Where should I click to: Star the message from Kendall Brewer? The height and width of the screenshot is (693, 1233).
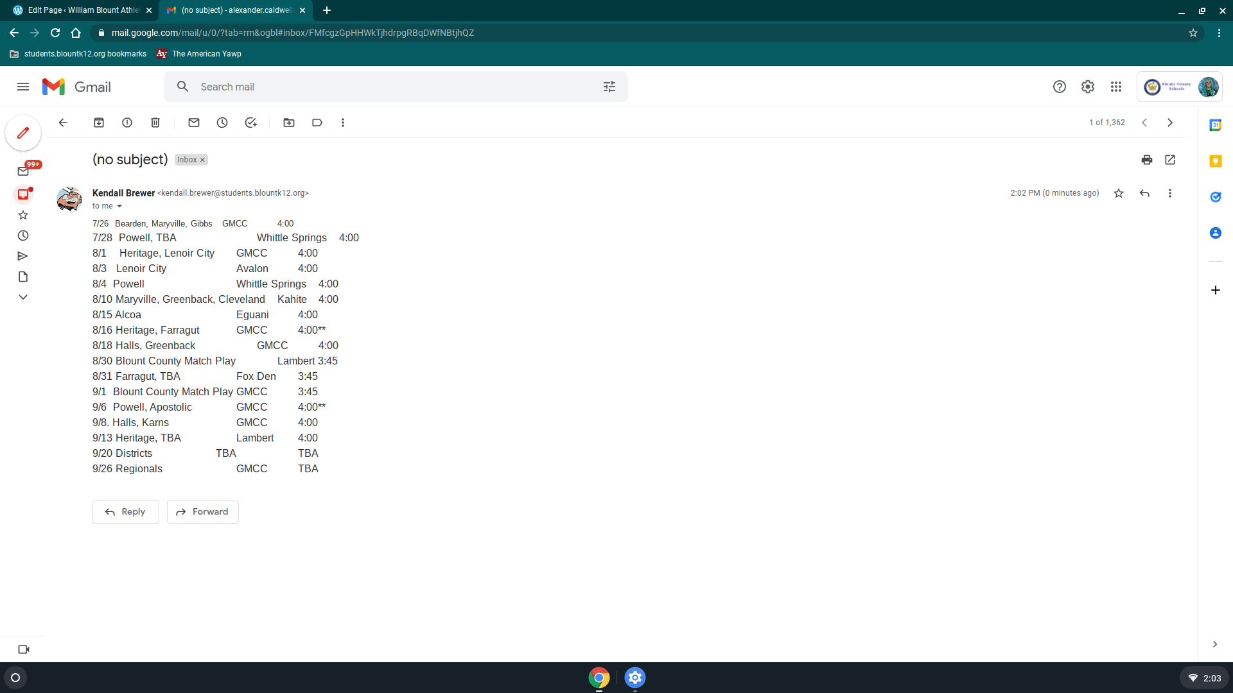pyautogui.click(x=1119, y=193)
